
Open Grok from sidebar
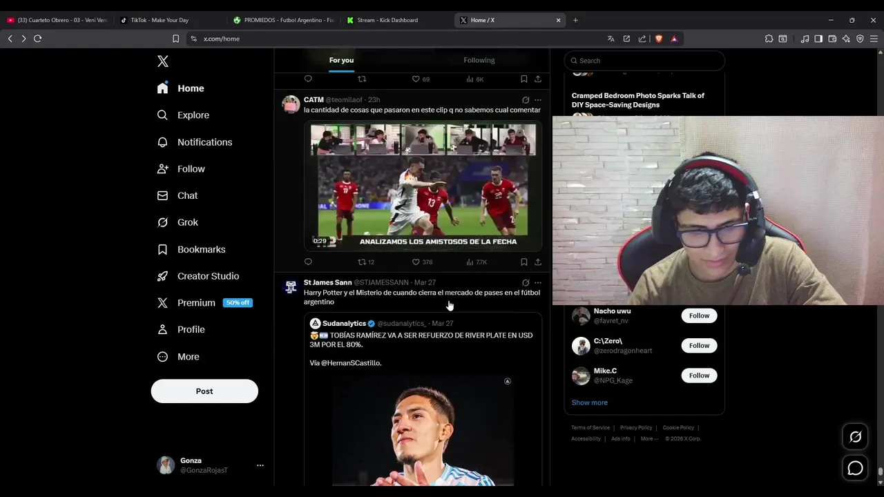[177, 222]
